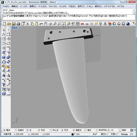
Task: Open a file with the folder icon
Action: coord(9,24)
